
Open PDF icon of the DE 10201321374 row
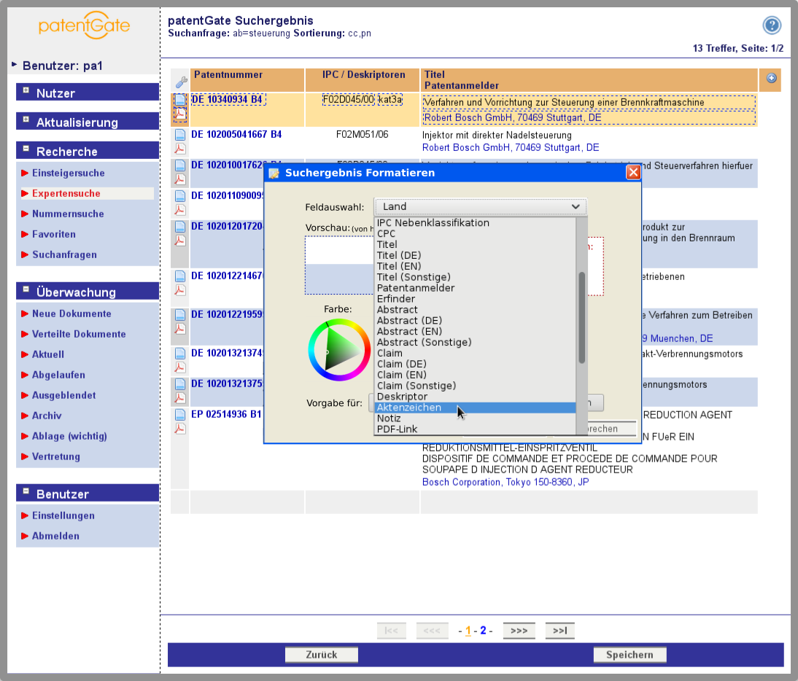click(x=180, y=367)
